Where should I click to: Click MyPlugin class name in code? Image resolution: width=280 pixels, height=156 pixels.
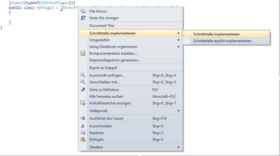pyautogui.click(x=45, y=8)
